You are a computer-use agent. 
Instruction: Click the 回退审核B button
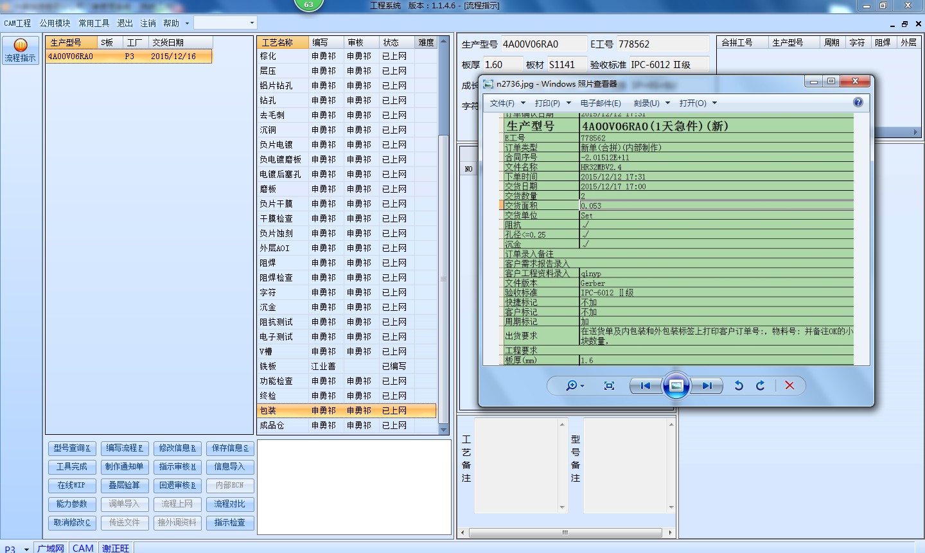tap(177, 486)
